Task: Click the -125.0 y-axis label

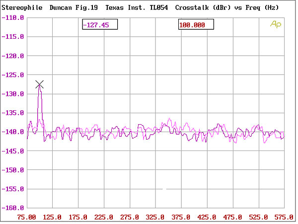Action: click(x=13, y=75)
